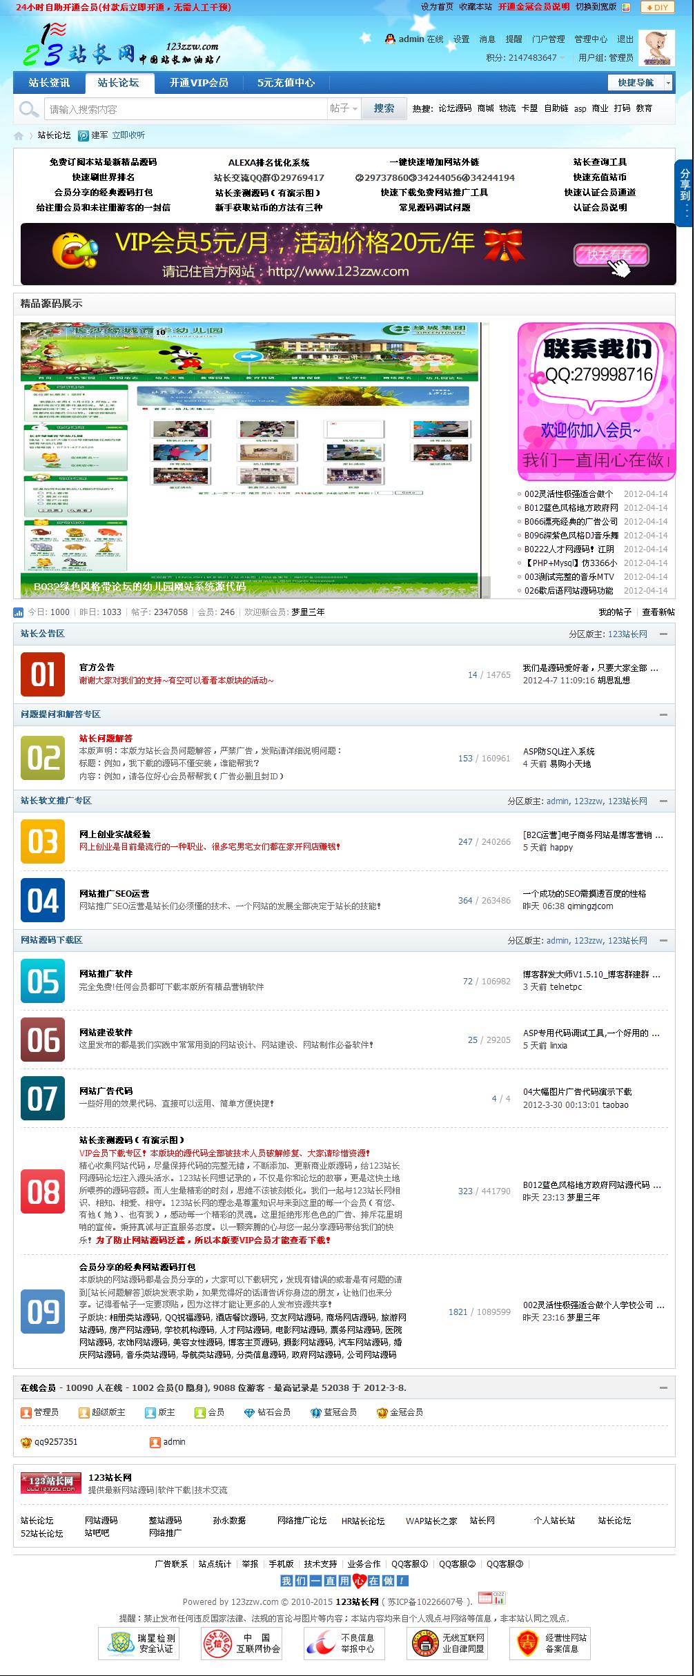Open forum board icon 01 官方公告
The height and width of the screenshot is (1676, 695).
pos(43,674)
